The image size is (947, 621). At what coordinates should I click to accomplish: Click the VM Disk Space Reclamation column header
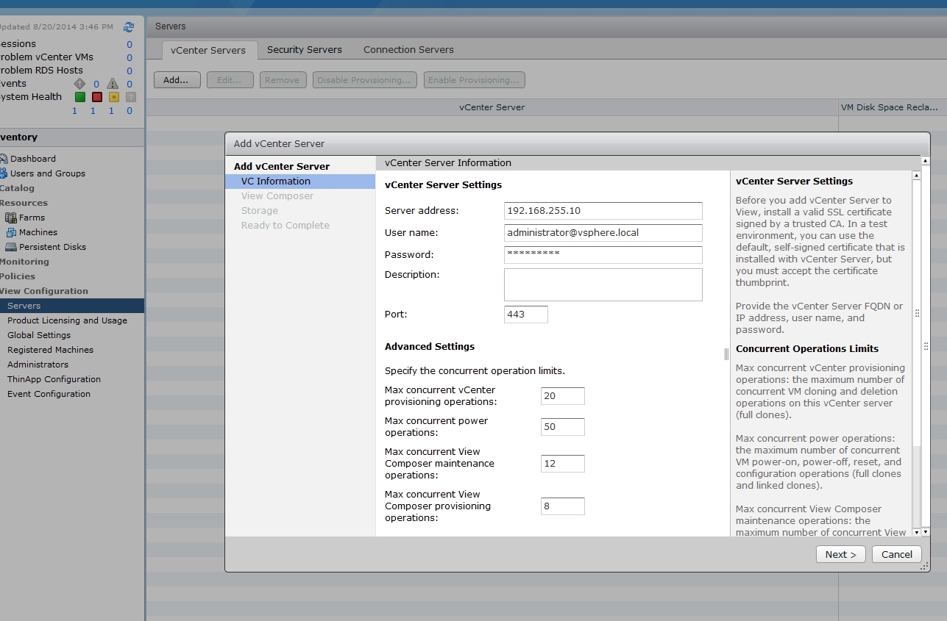coord(892,107)
